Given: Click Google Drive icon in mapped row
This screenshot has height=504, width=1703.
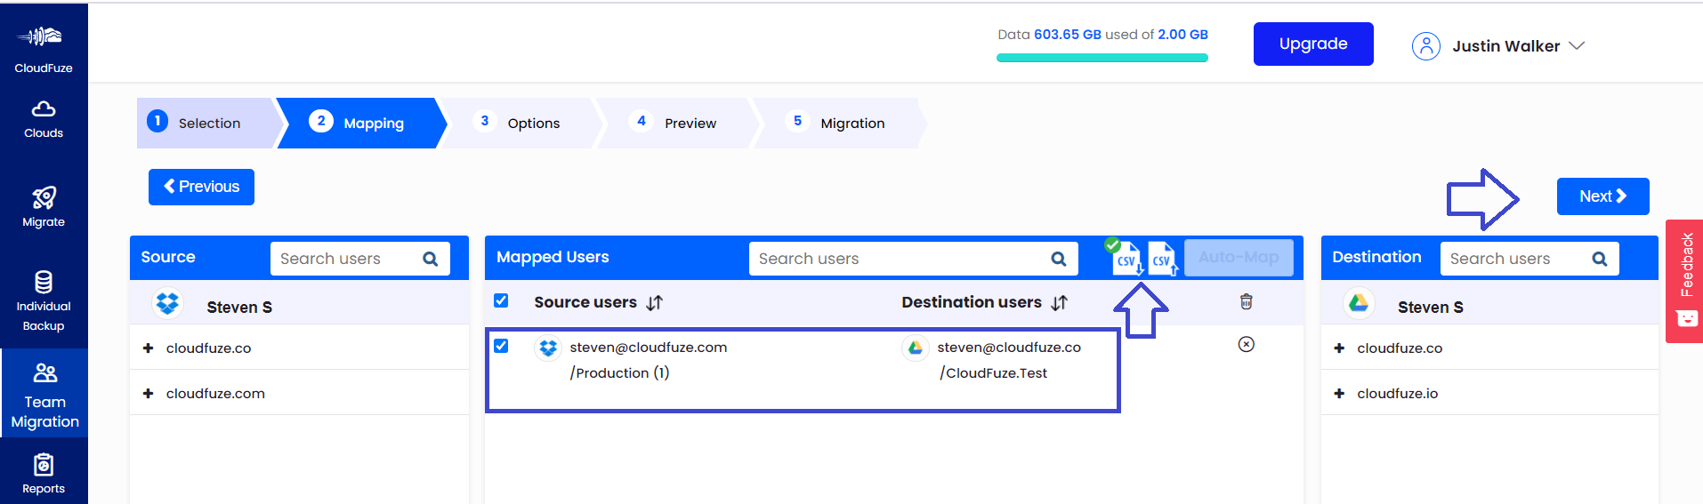Looking at the screenshot, I should (916, 348).
